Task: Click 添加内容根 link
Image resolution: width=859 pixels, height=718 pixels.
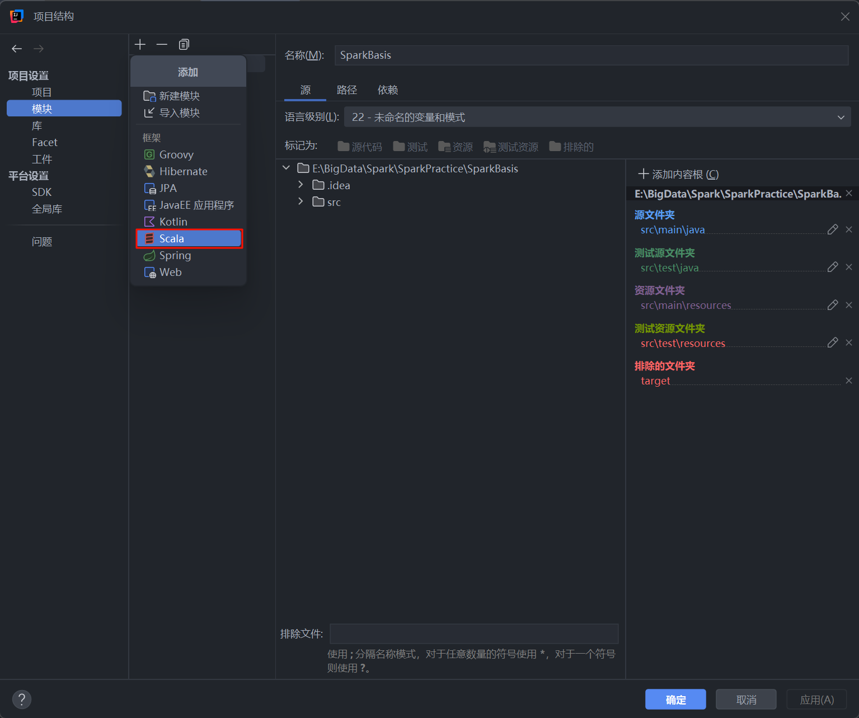Action: [678, 174]
